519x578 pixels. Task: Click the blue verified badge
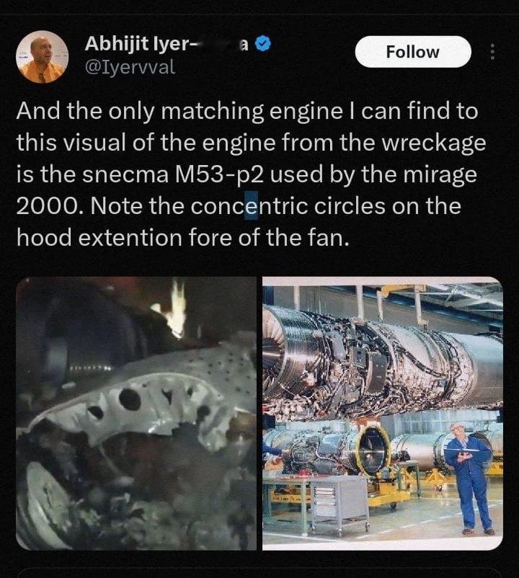point(264,44)
